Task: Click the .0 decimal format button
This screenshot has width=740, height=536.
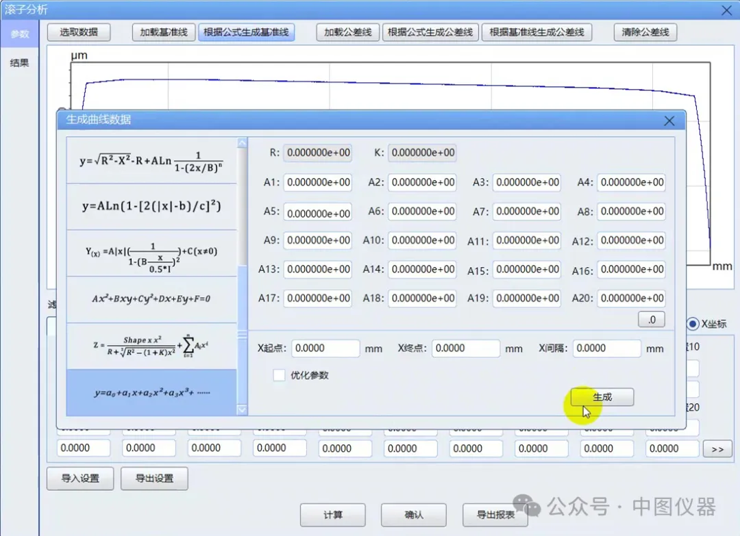Action: pyautogui.click(x=652, y=320)
